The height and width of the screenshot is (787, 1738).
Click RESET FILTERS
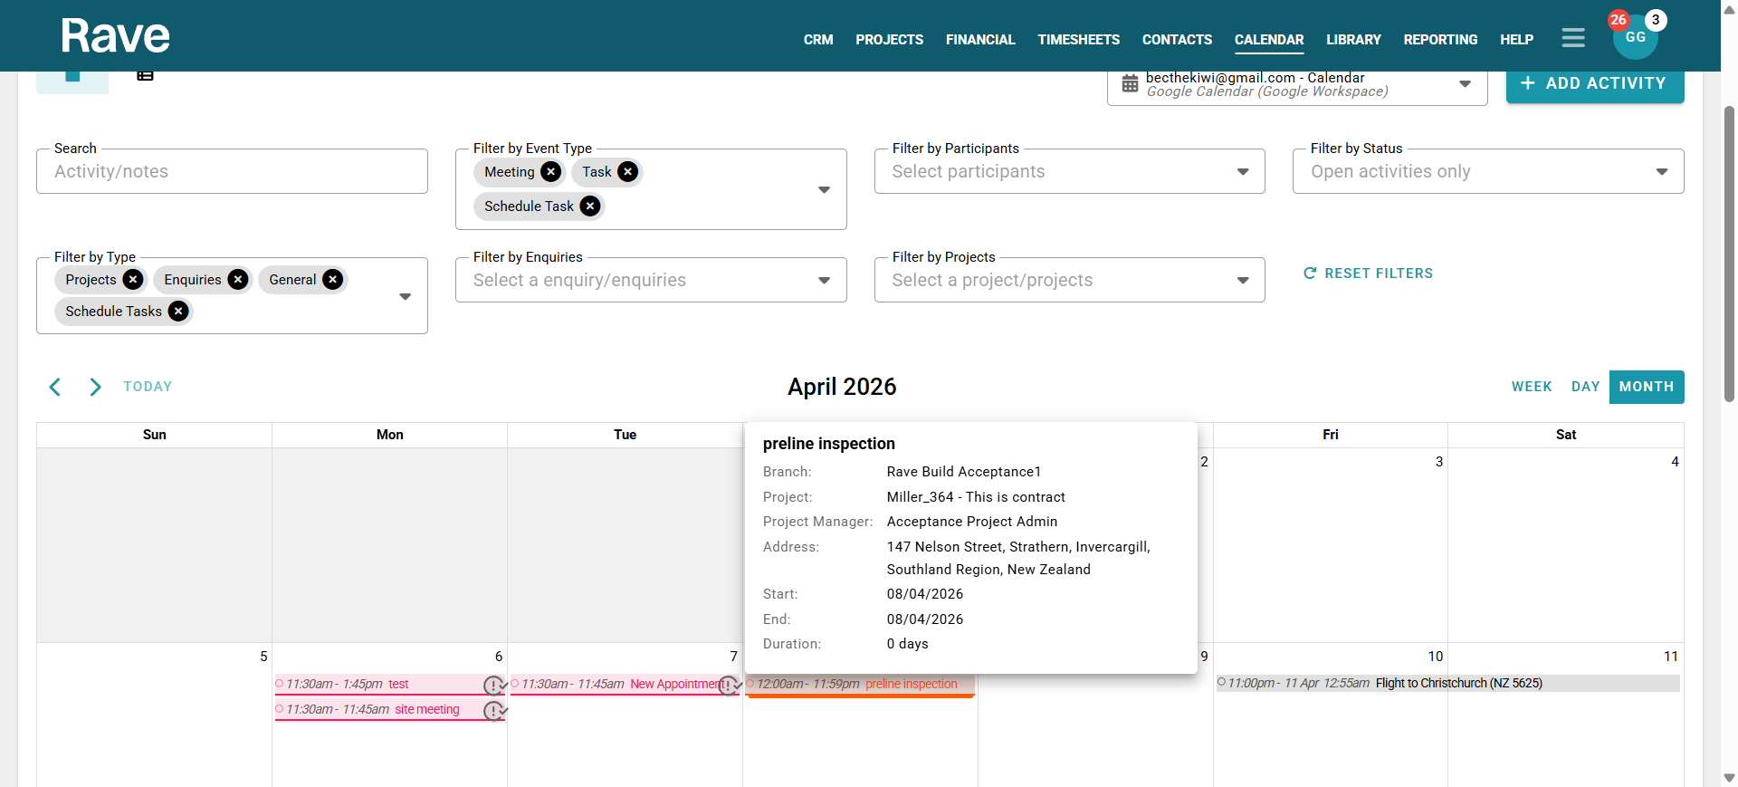click(x=1368, y=274)
